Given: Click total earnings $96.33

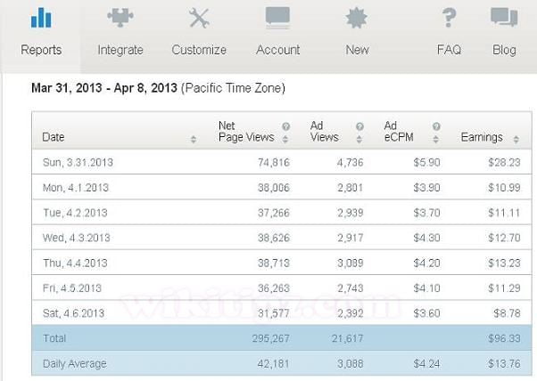Looking at the screenshot, I should click(x=504, y=338).
